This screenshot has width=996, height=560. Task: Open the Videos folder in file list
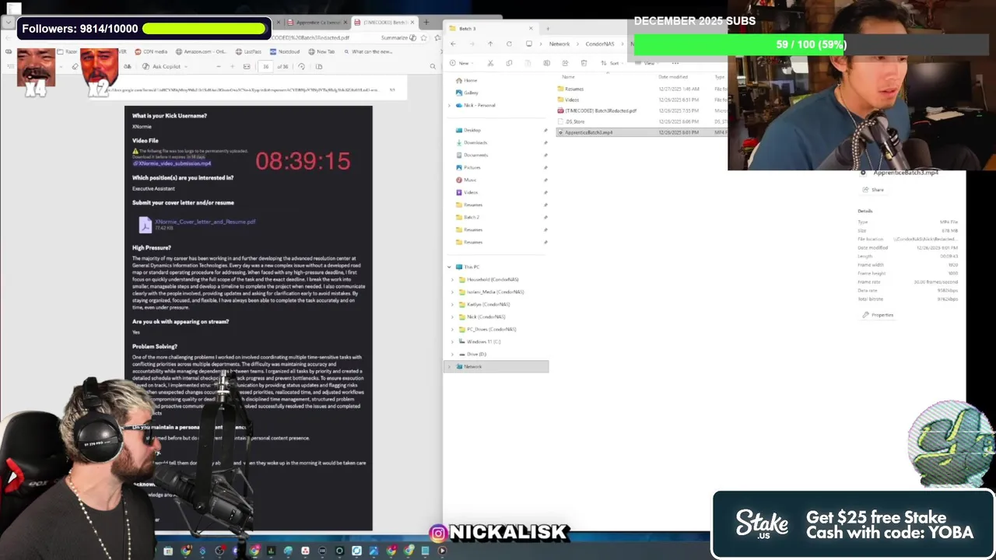tap(572, 100)
